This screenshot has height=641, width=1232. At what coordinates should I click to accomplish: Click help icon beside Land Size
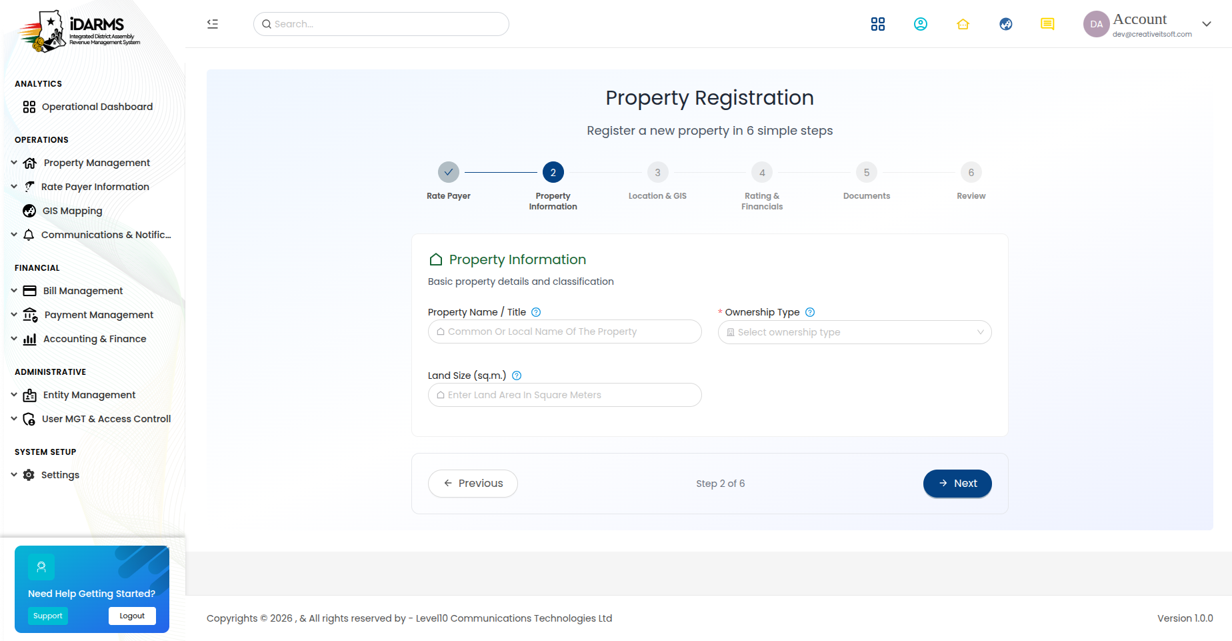click(517, 376)
